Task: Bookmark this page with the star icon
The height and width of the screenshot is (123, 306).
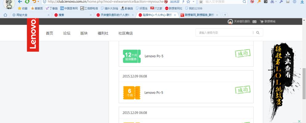Action: (x=188, y=2)
